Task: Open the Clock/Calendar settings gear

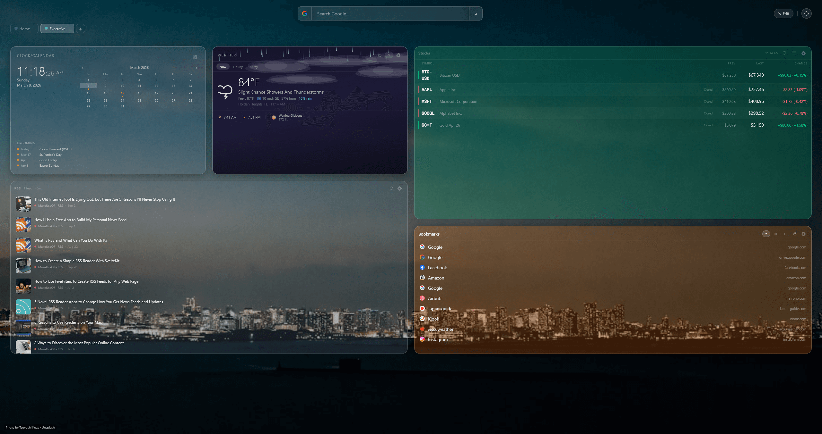Action: [x=195, y=57]
